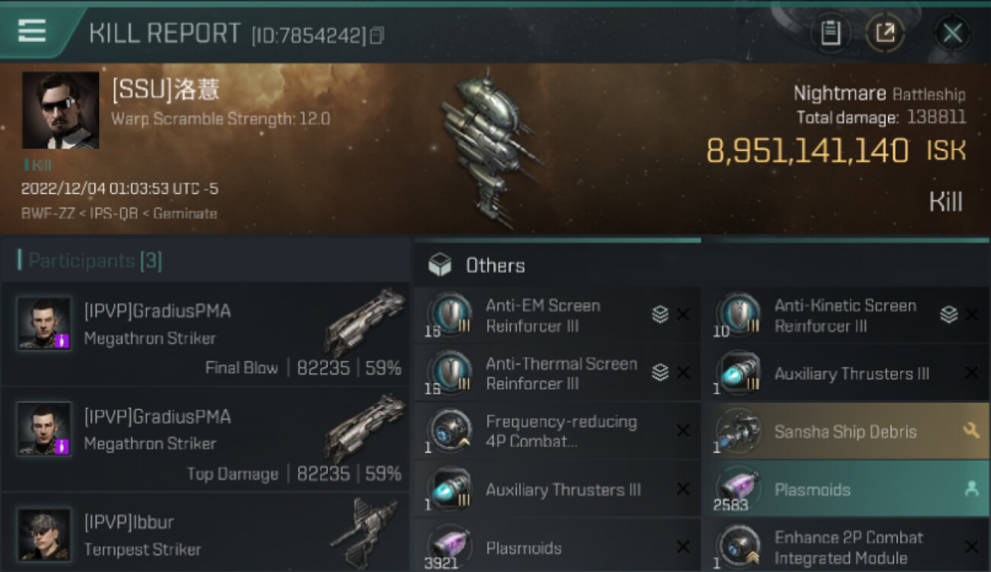This screenshot has height=572, width=991.
Task: Click the wrench icon on Sansha Ship Debris
Action: click(971, 431)
